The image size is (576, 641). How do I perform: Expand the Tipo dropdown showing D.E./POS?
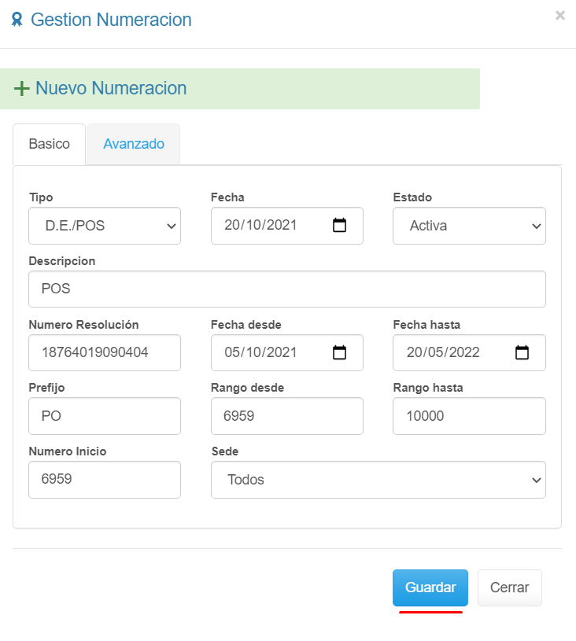105,226
